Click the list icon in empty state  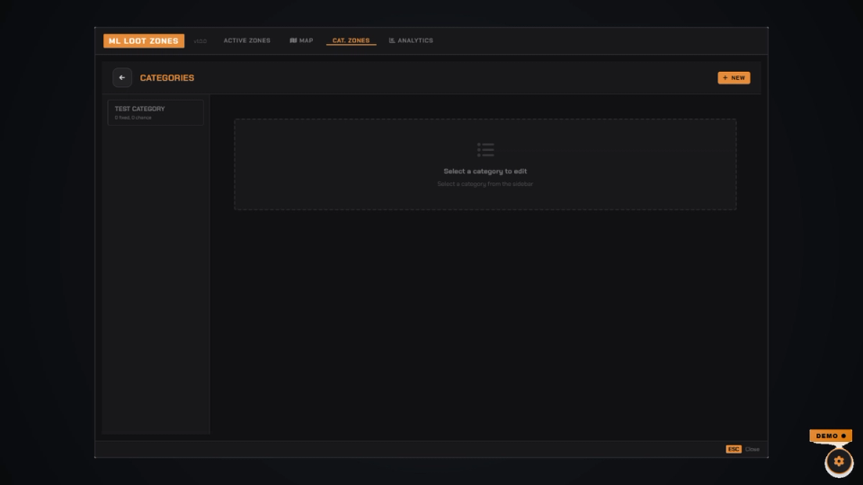[x=485, y=150]
